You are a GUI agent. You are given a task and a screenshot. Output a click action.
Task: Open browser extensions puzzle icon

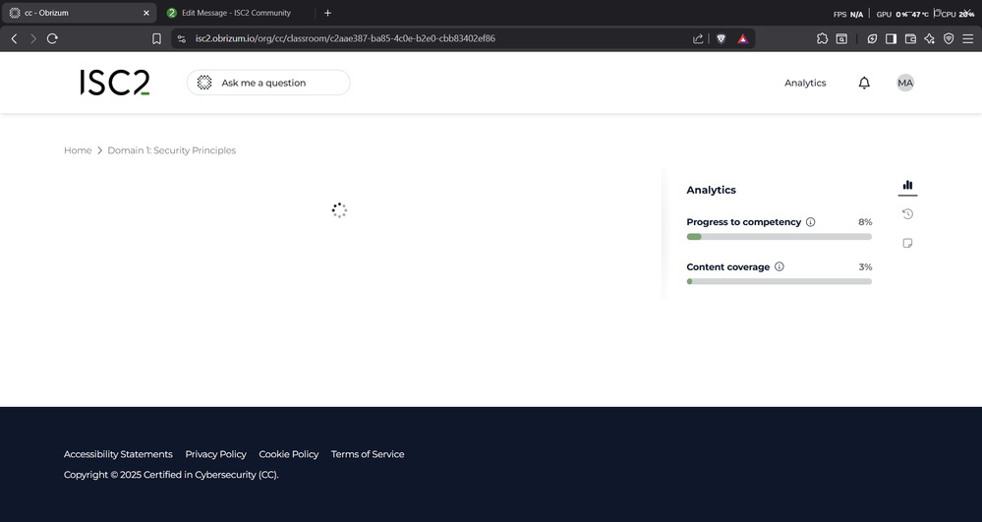click(x=823, y=39)
